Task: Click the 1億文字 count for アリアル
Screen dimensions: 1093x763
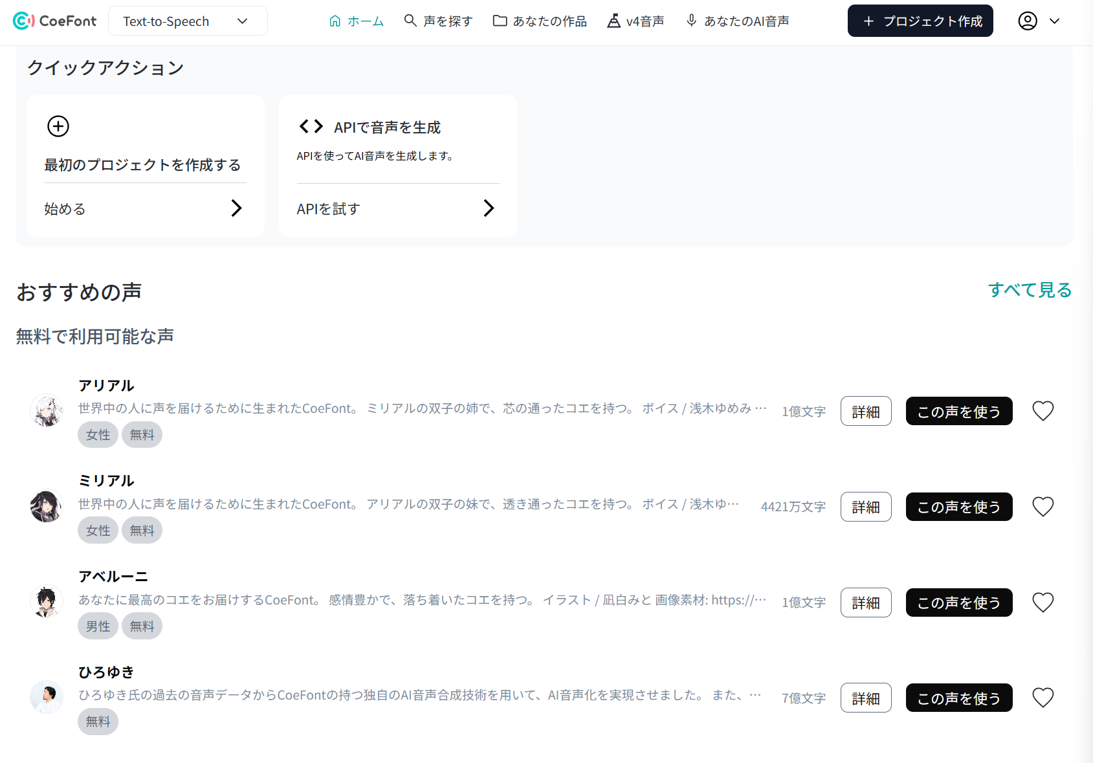Action: [x=804, y=412]
